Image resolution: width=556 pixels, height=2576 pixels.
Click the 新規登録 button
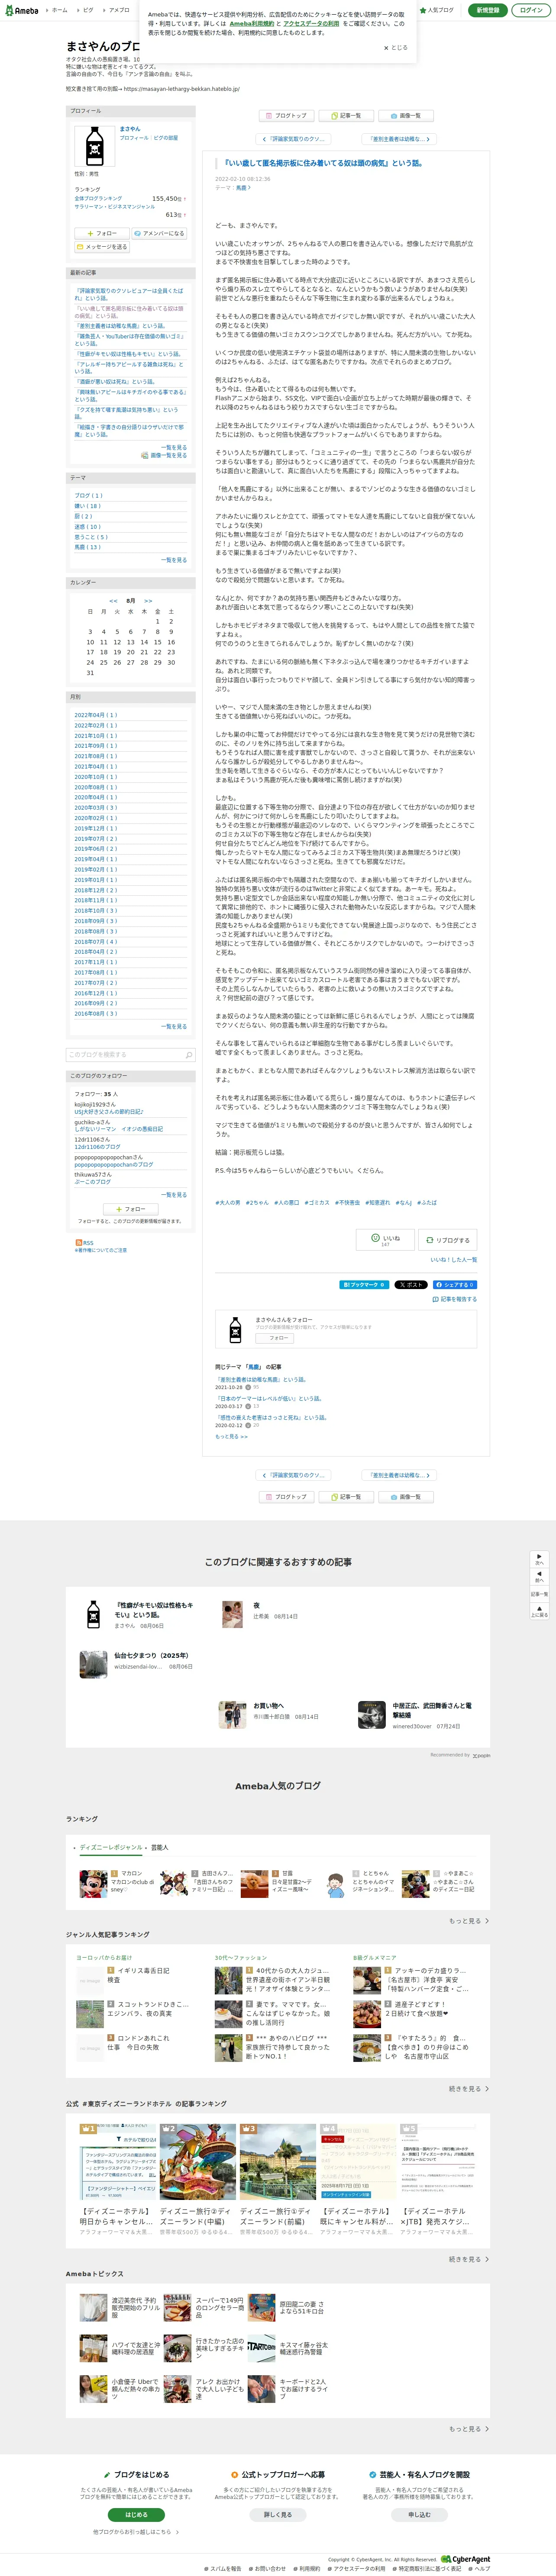[x=487, y=10]
